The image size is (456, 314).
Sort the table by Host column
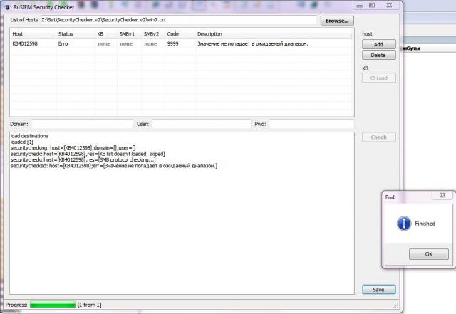[x=33, y=34]
